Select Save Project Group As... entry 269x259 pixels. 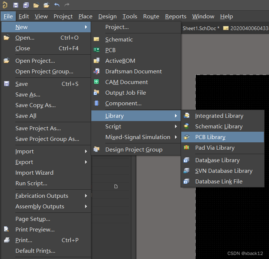46,139
